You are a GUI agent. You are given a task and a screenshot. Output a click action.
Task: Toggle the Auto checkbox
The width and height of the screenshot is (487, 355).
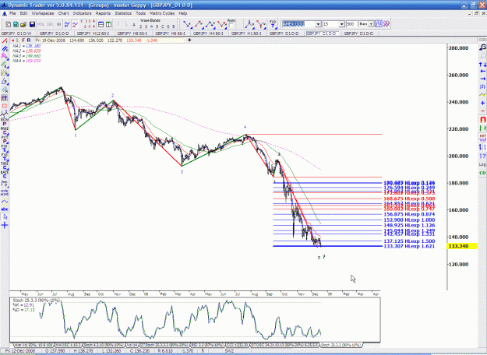[231, 26]
